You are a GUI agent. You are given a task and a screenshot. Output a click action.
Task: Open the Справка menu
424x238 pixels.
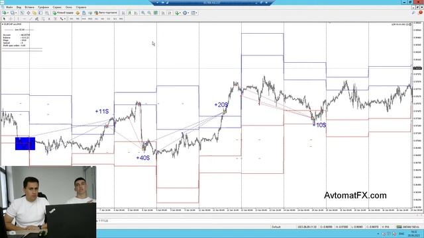pos(81,7)
